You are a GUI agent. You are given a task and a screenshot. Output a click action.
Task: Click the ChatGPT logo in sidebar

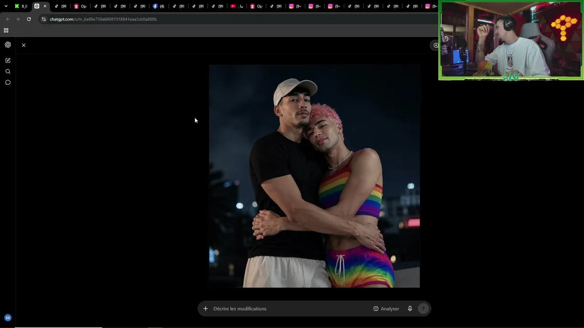8,45
